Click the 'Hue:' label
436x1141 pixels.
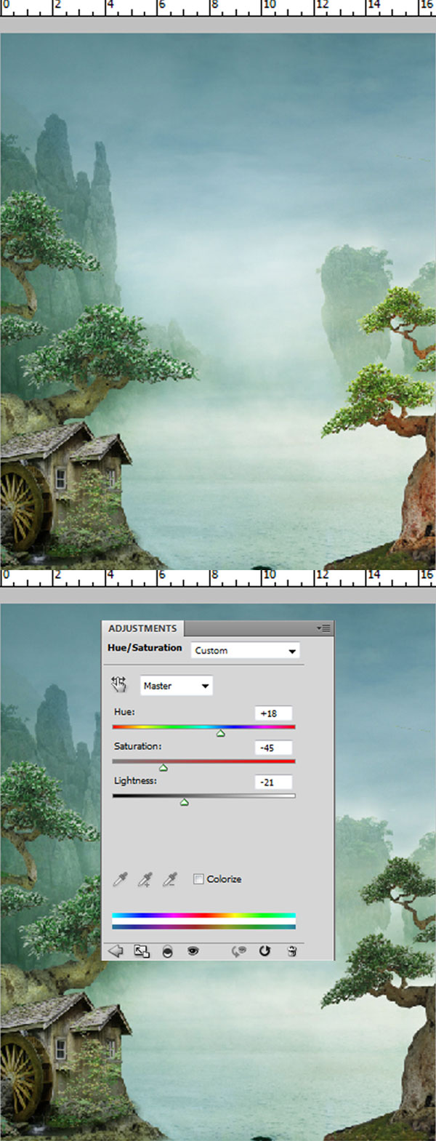click(x=124, y=712)
